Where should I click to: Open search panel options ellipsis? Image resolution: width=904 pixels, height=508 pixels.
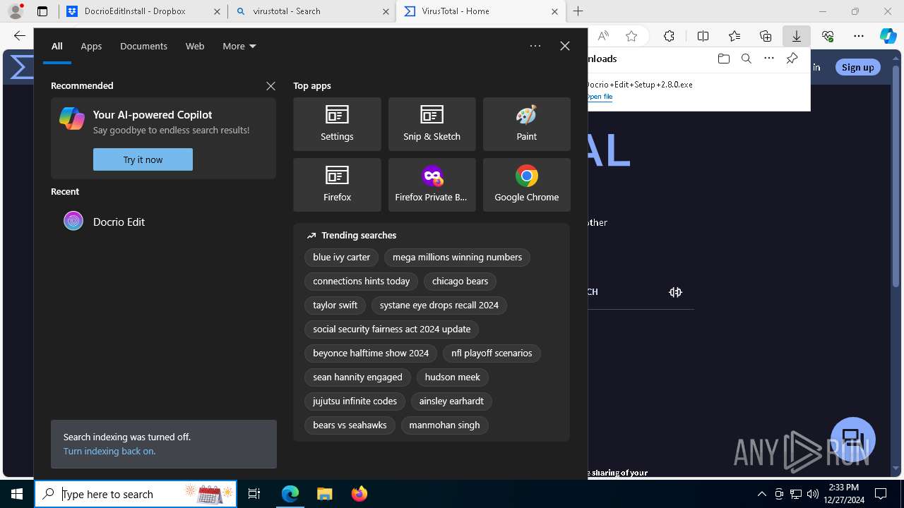(535, 46)
